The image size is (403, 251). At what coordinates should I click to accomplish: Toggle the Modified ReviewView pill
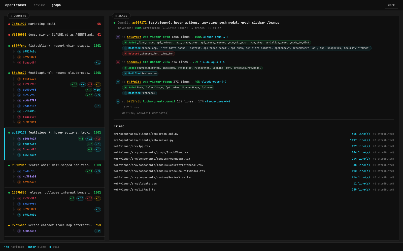140,73
